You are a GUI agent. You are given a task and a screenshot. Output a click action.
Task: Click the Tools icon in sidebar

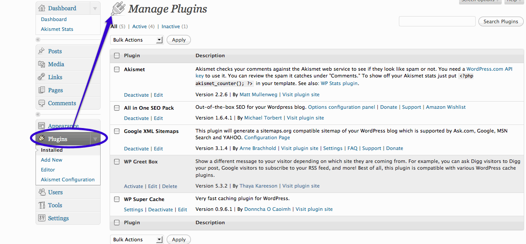point(42,205)
